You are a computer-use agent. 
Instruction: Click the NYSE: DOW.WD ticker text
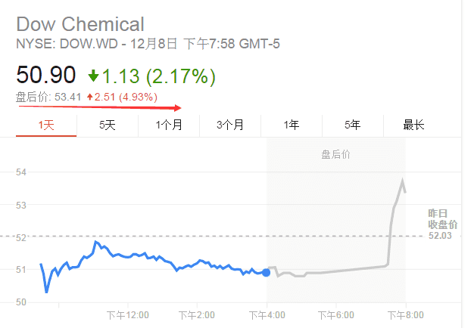[67, 44]
